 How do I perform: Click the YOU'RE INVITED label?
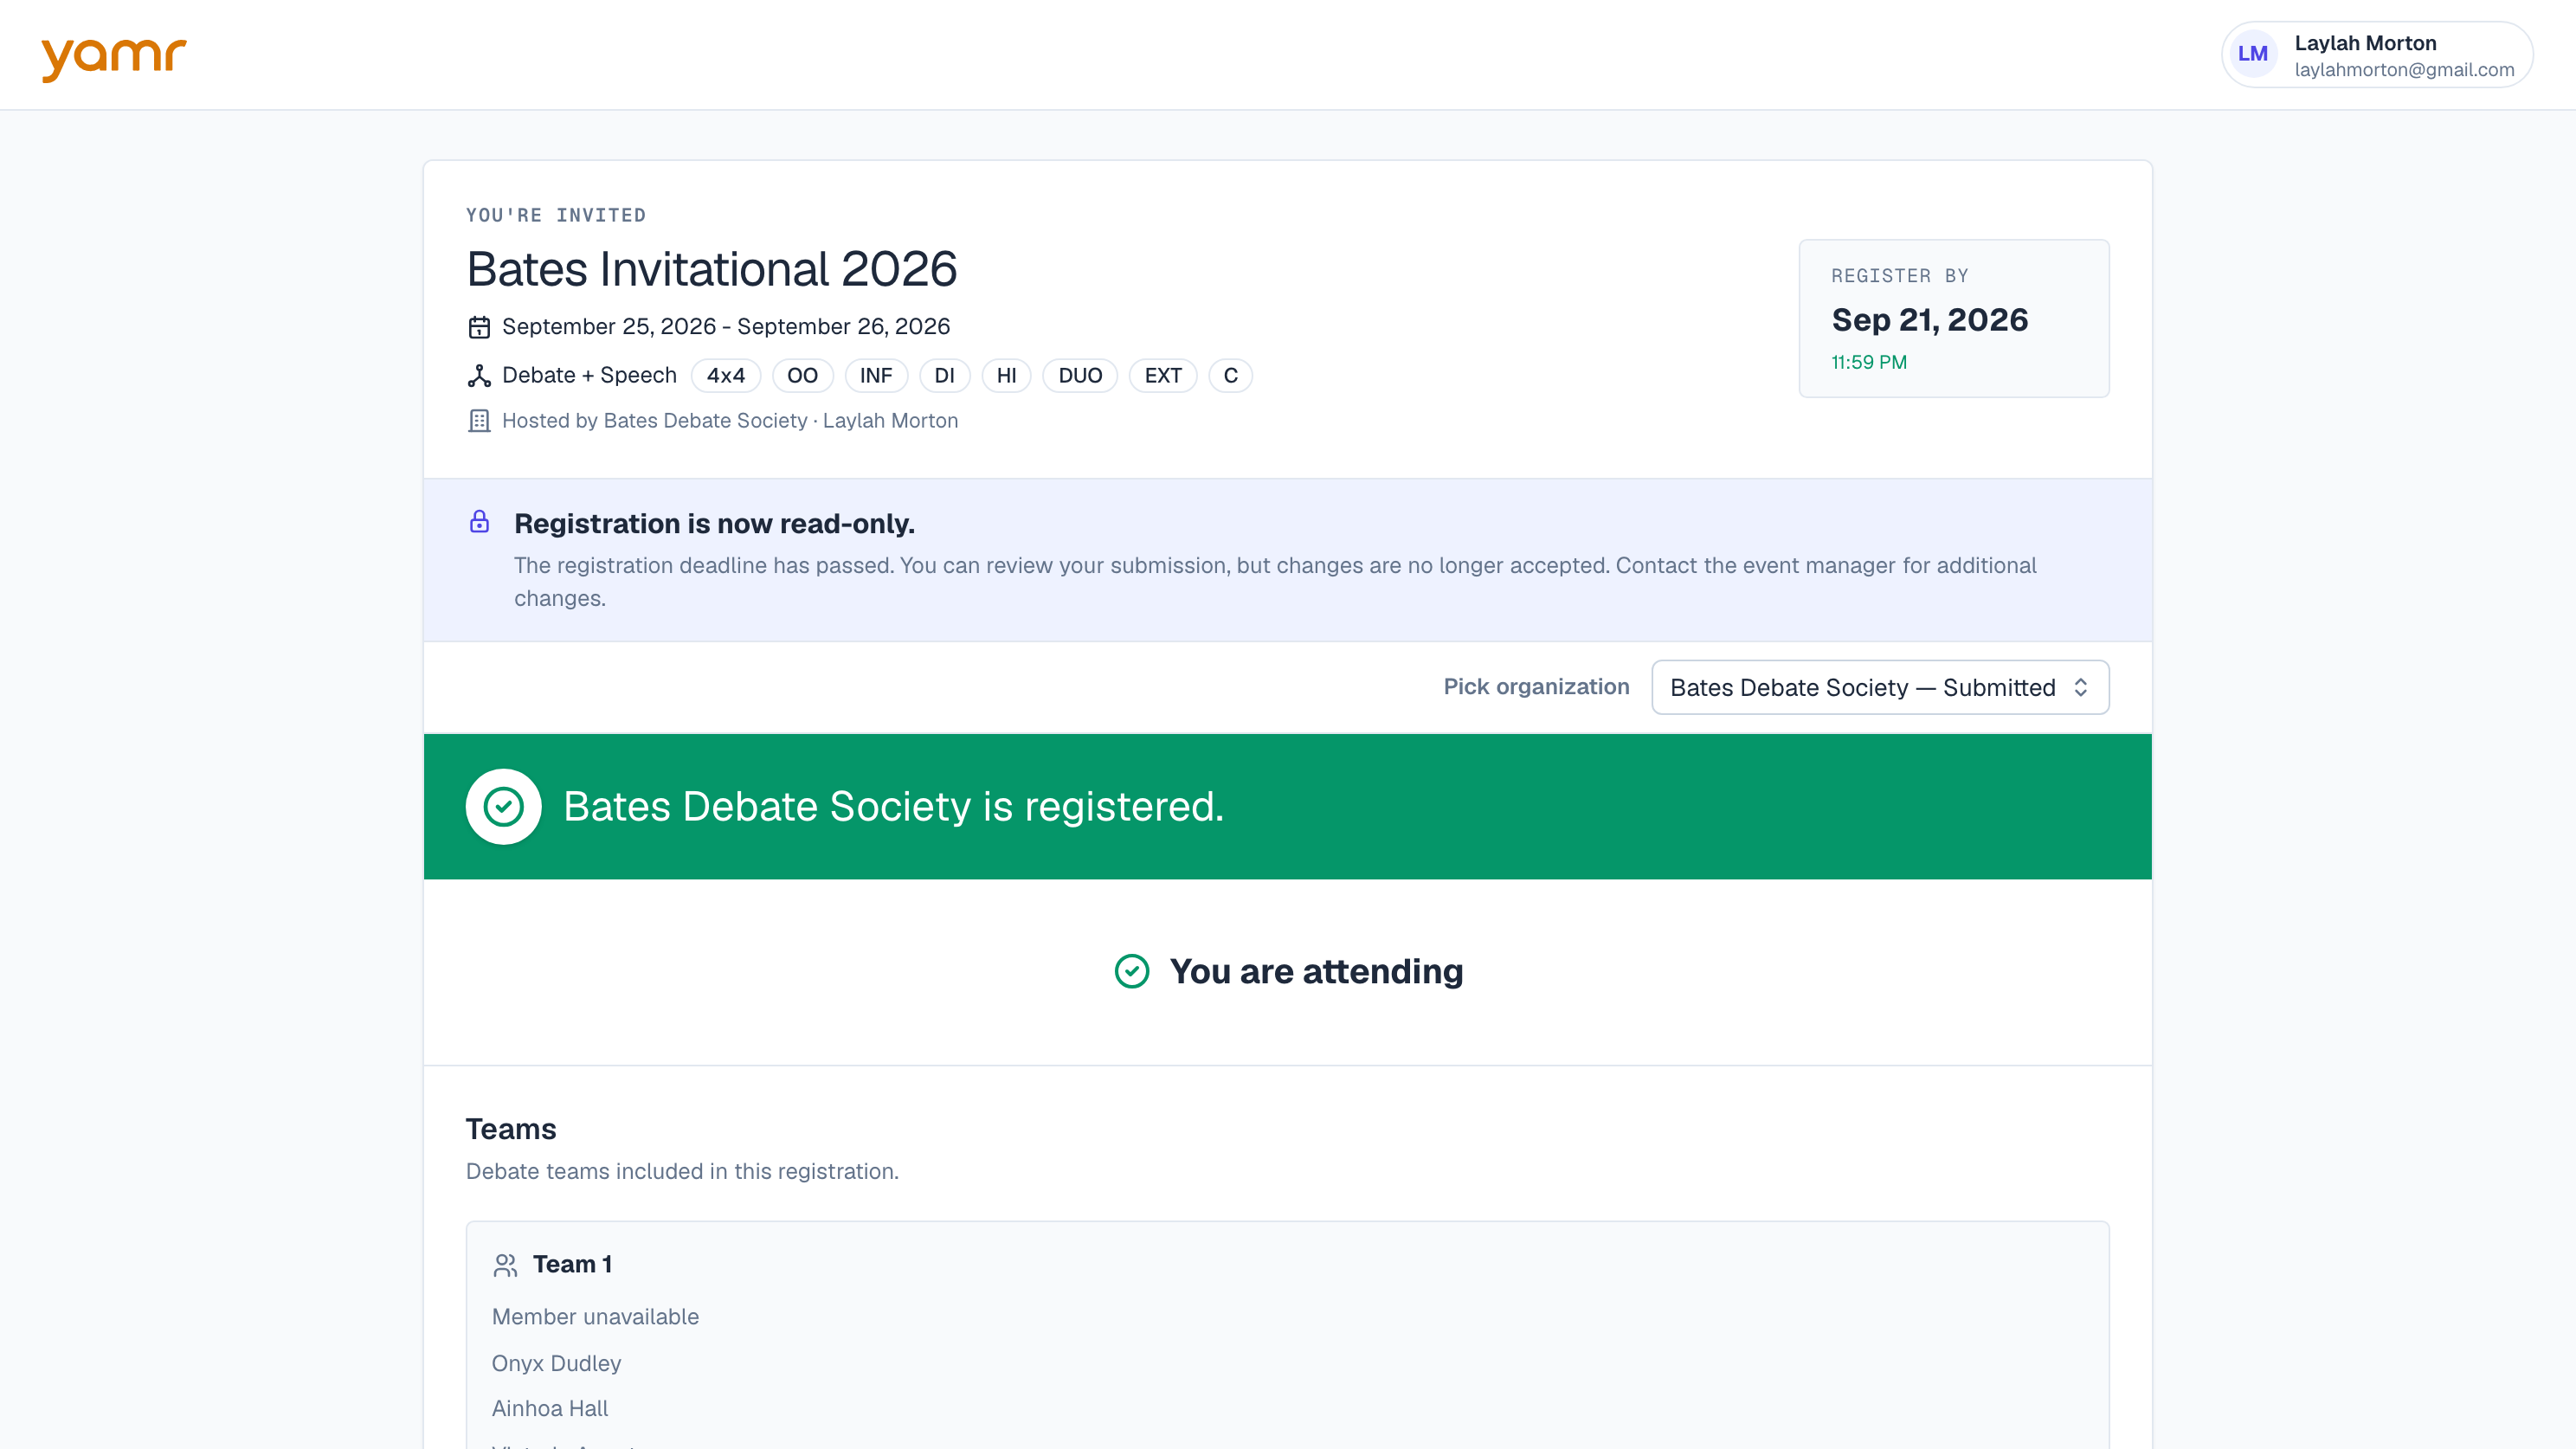556,215
